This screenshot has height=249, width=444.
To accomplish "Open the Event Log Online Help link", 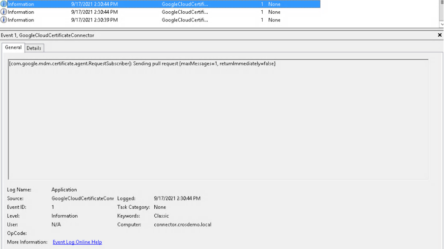I will [77, 242].
